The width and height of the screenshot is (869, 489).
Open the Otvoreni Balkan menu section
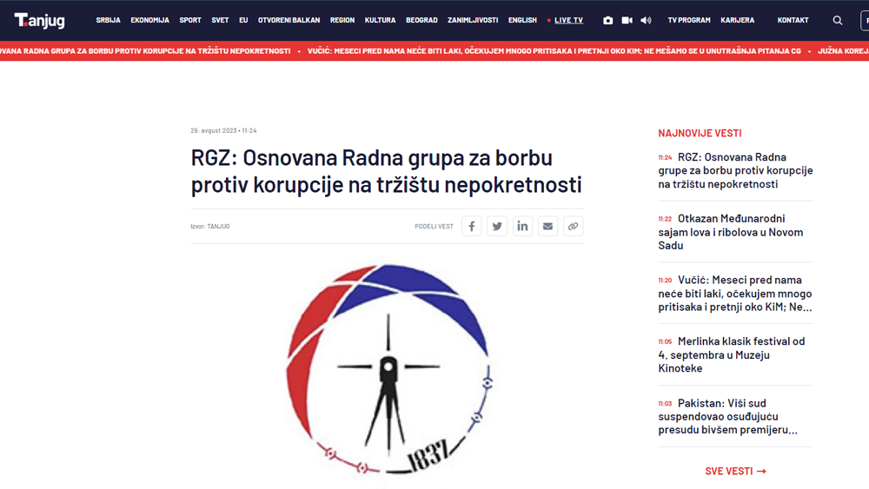pyautogui.click(x=289, y=20)
